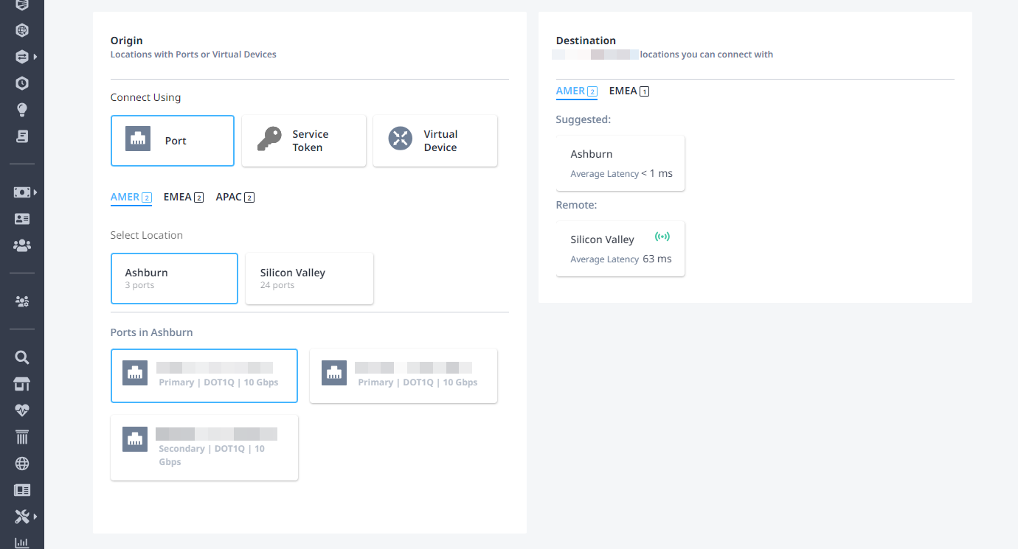Choose the Silicon Valley remote destination card

tap(620, 249)
